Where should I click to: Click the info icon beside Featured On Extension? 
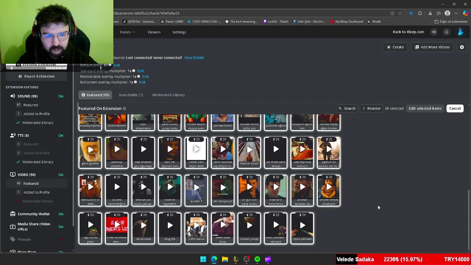124,109
